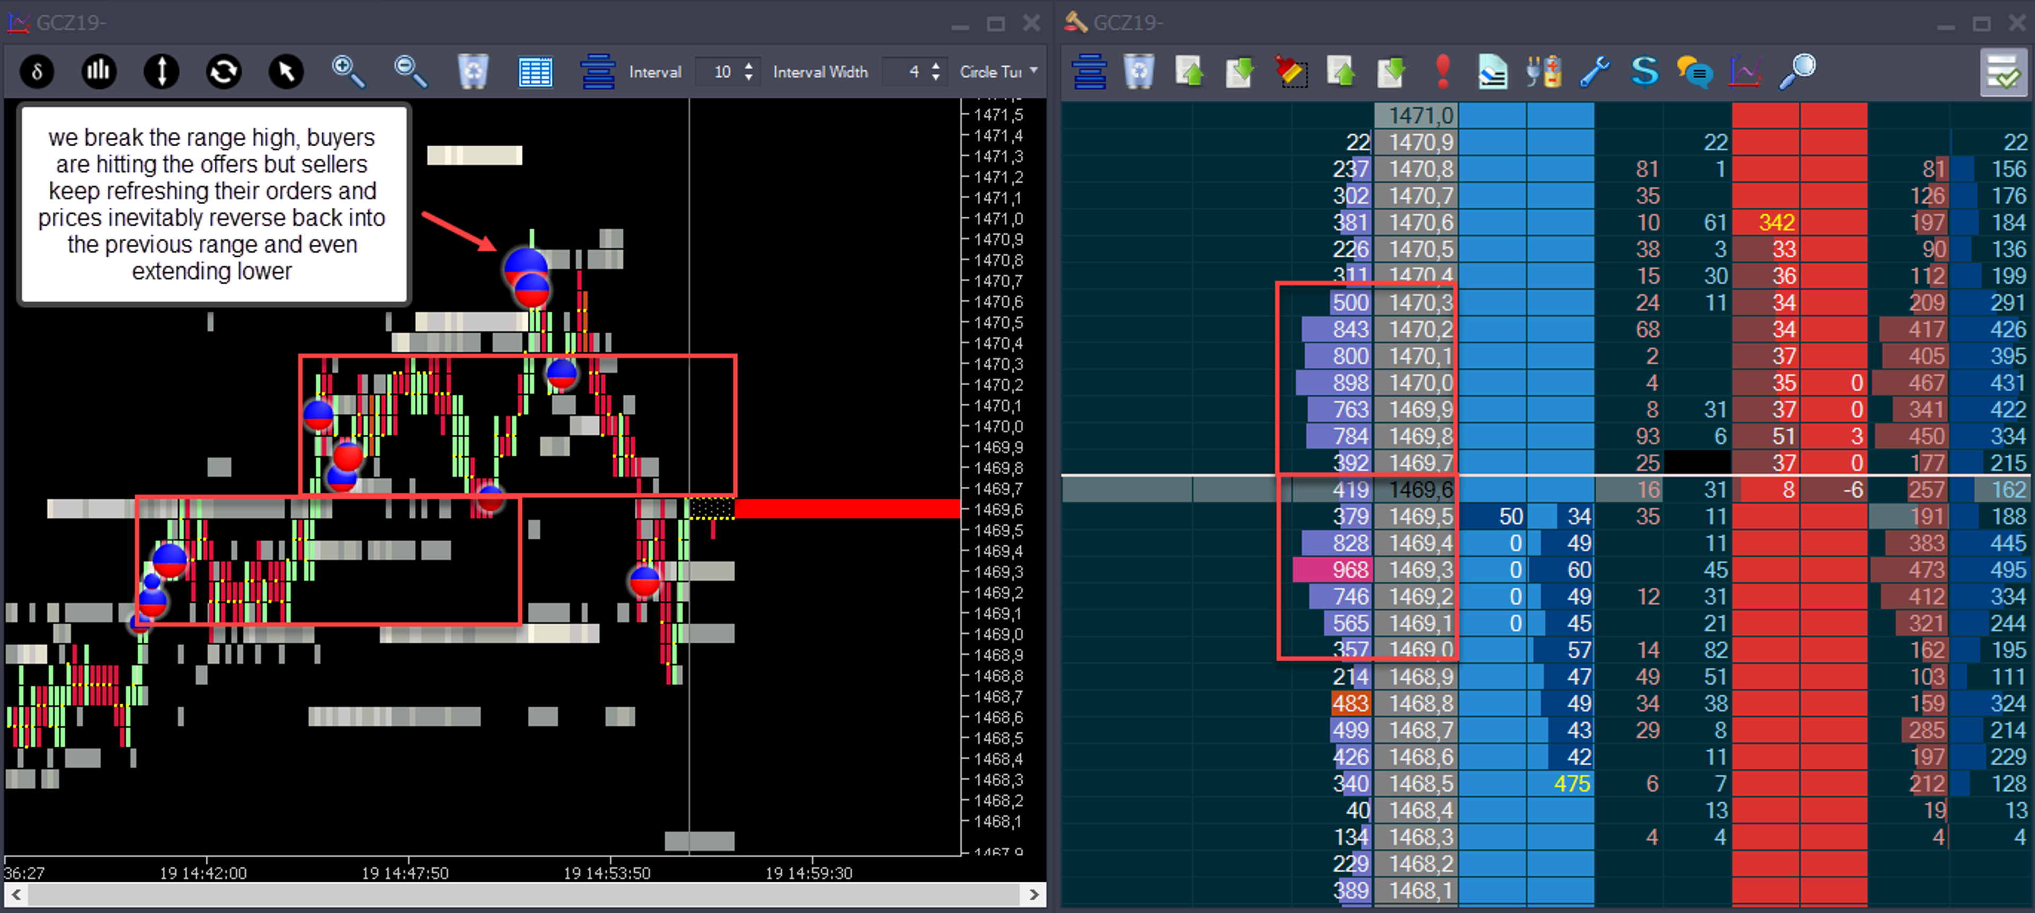Click down-arrow page icon left of paintbrush
This screenshot has height=913, width=2035.
pos(1240,72)
